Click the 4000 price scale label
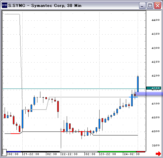The height and width of the screenshot is (158, 163). tap(155, 131)
